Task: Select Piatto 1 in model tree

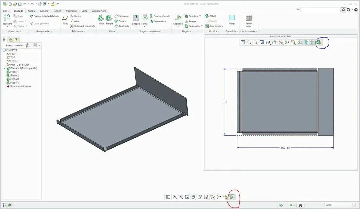Action: (x=14, y=72)
